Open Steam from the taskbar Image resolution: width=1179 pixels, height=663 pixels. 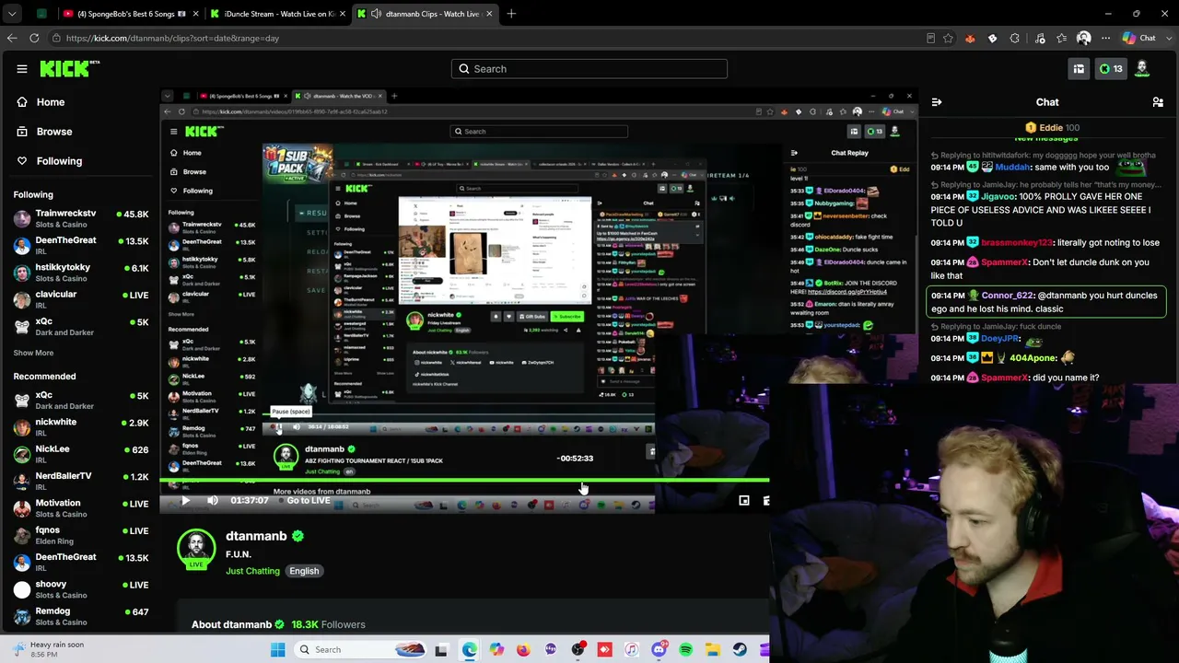coord(740,650)
